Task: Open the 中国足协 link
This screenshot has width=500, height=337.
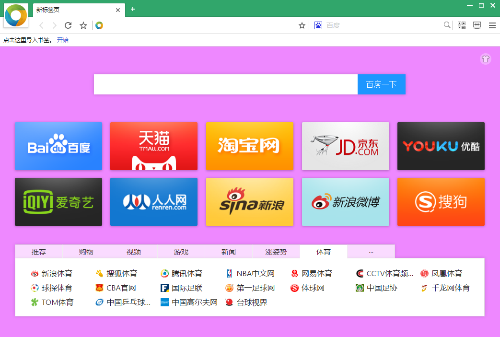Action: tap(377, 288)
